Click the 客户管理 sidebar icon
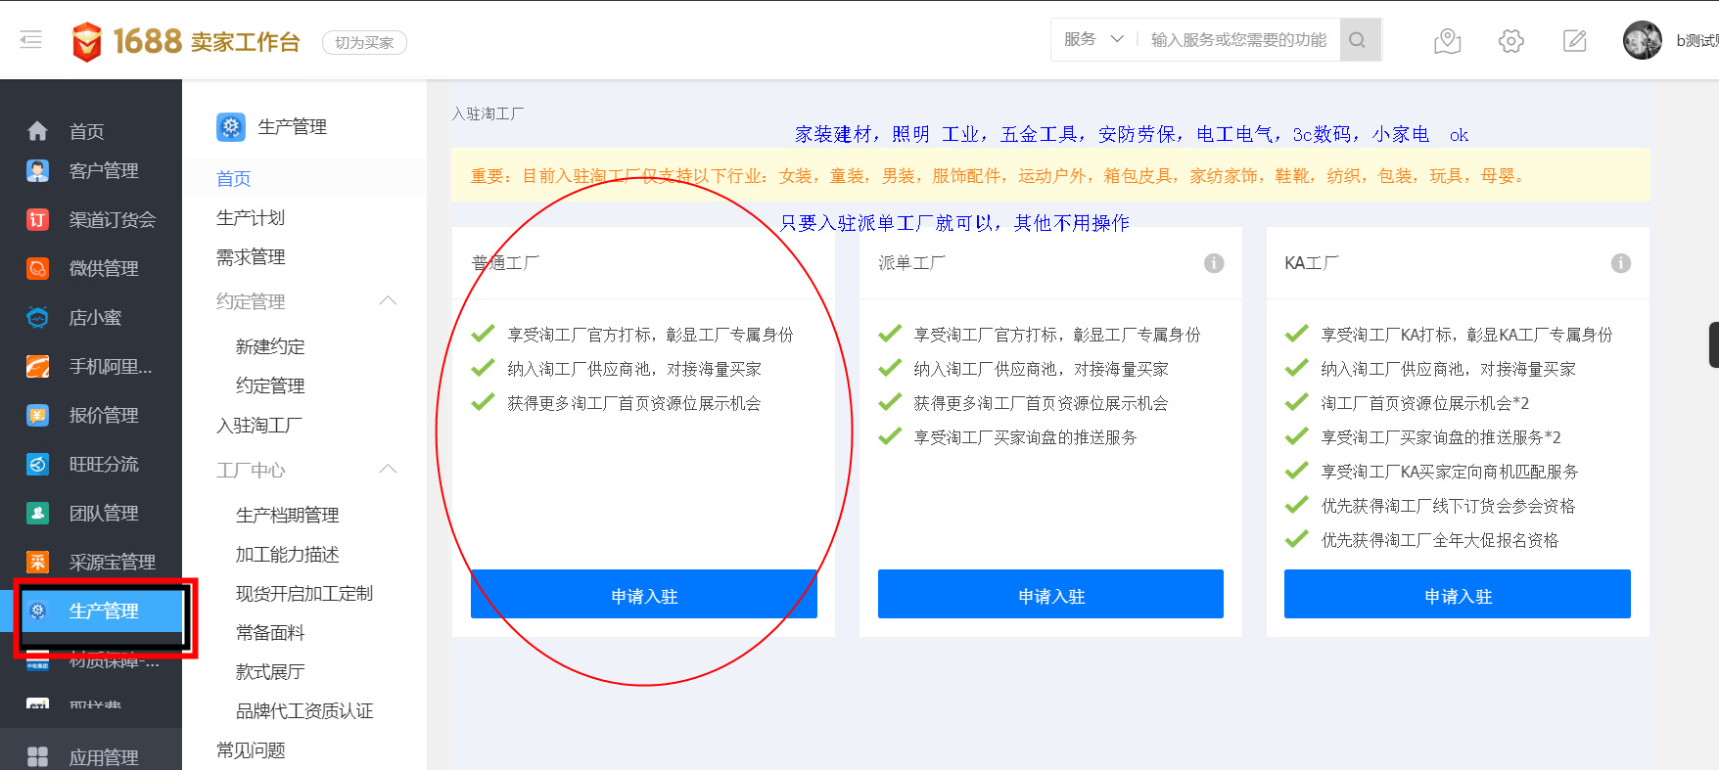 [x=37, y=170]
